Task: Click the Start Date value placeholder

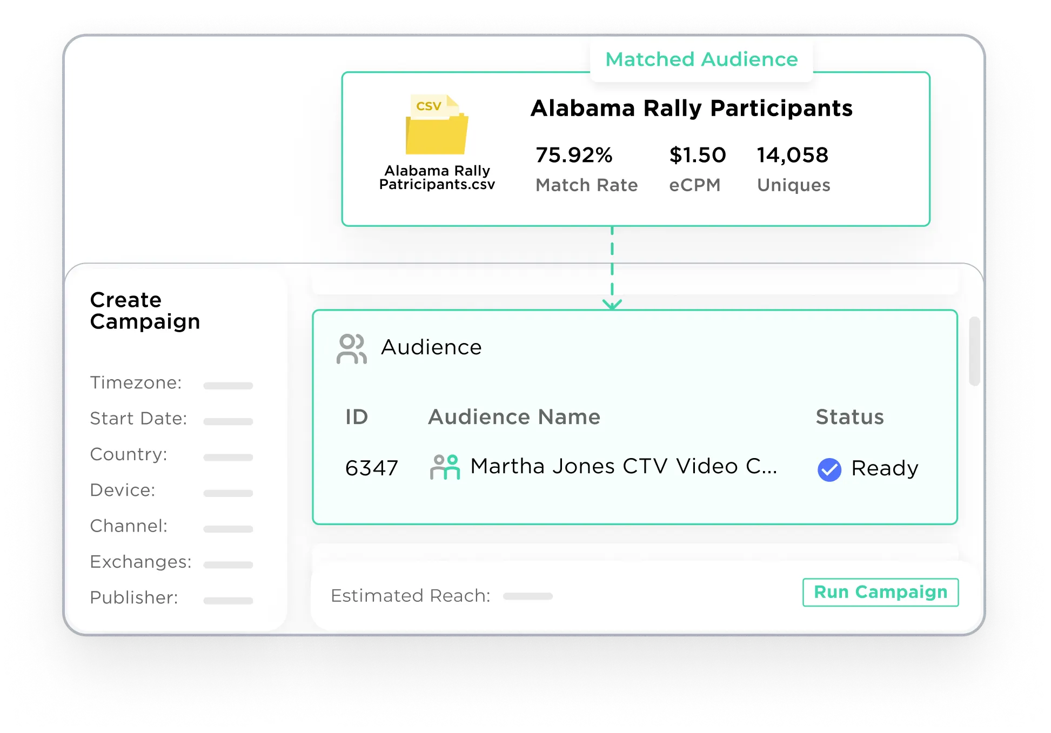Action: (228, 421)
